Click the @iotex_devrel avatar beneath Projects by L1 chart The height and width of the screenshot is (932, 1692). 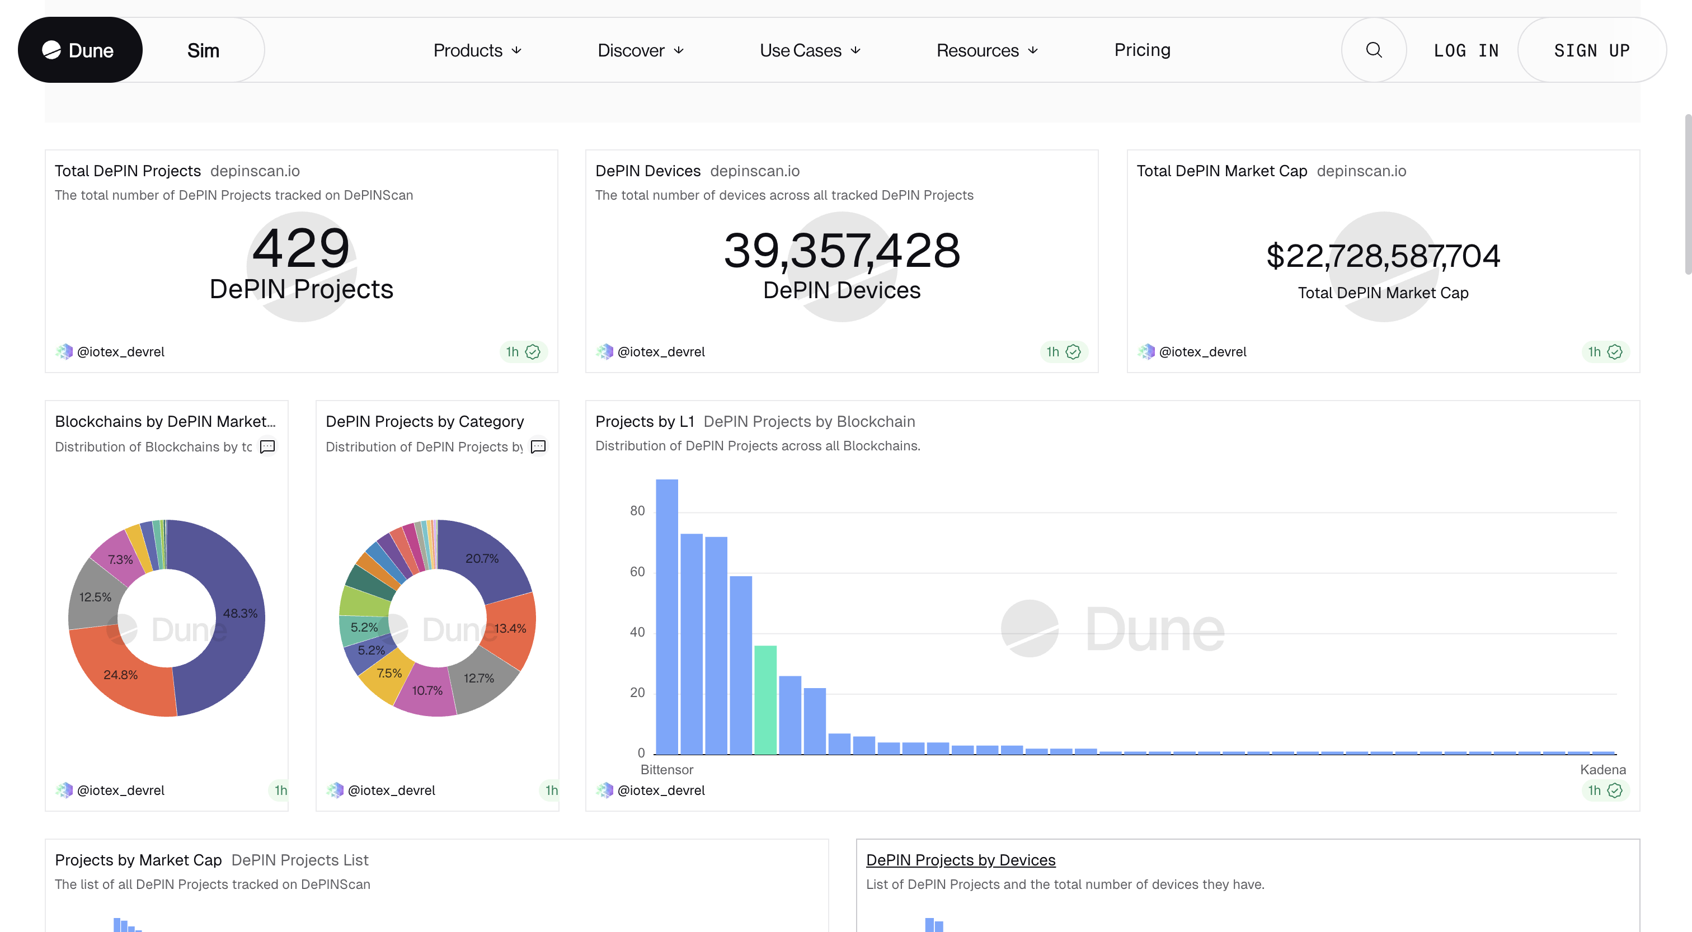click(x=604, y=790)
